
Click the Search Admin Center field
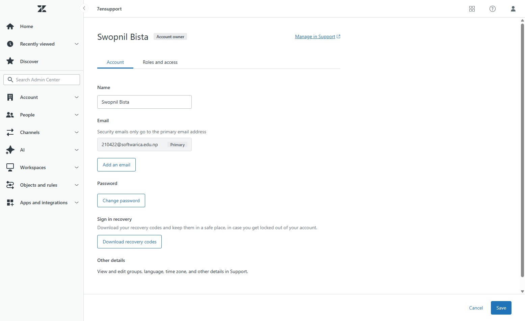(46, 80)
